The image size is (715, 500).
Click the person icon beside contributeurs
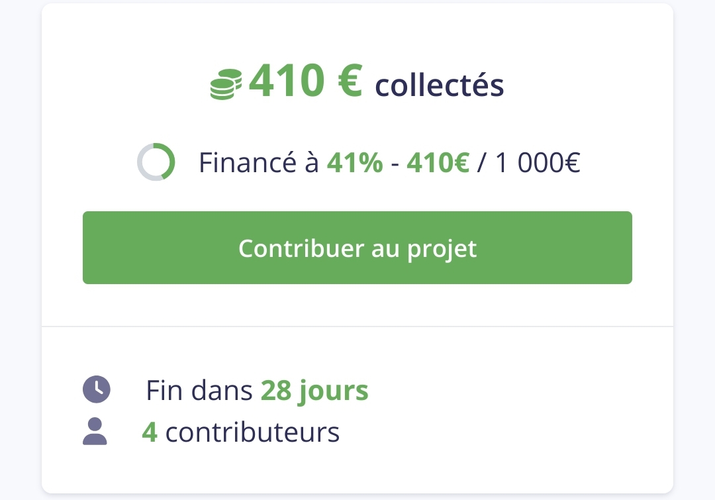coord(95,432)
